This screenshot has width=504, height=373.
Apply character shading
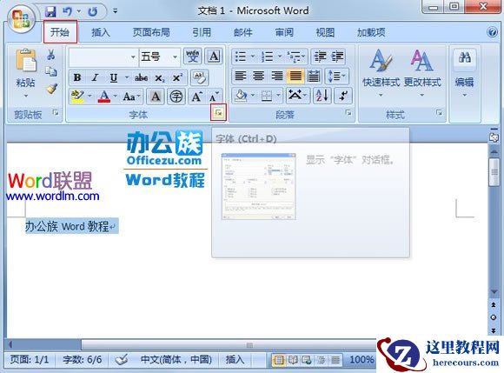click(x=156, y=97)
